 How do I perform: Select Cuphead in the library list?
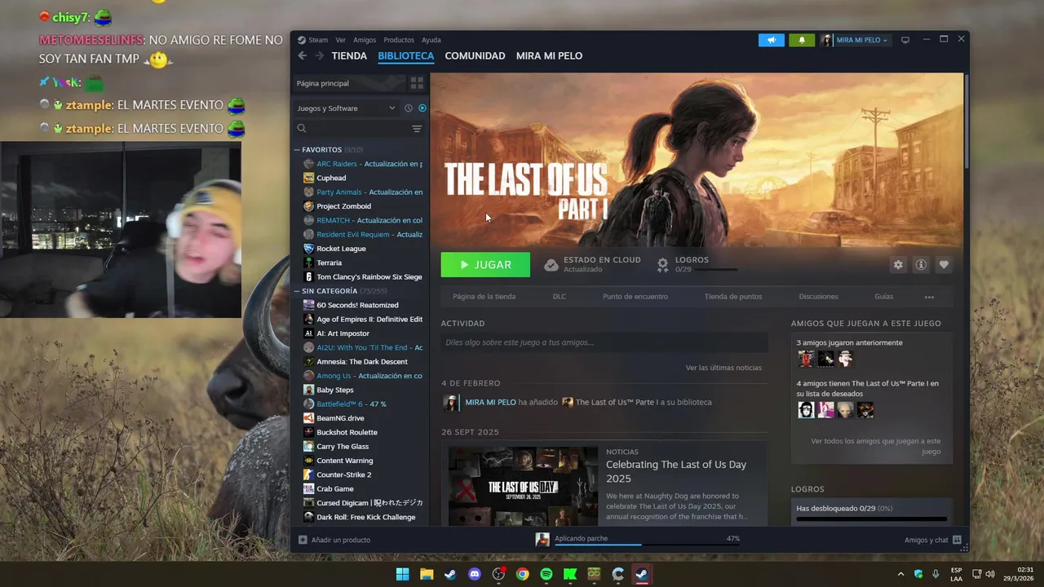tap(331, 178)
